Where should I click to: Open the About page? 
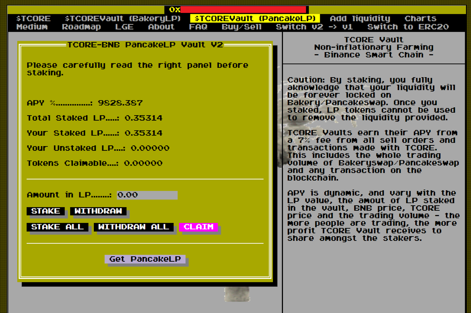click(x=161, y=27)
